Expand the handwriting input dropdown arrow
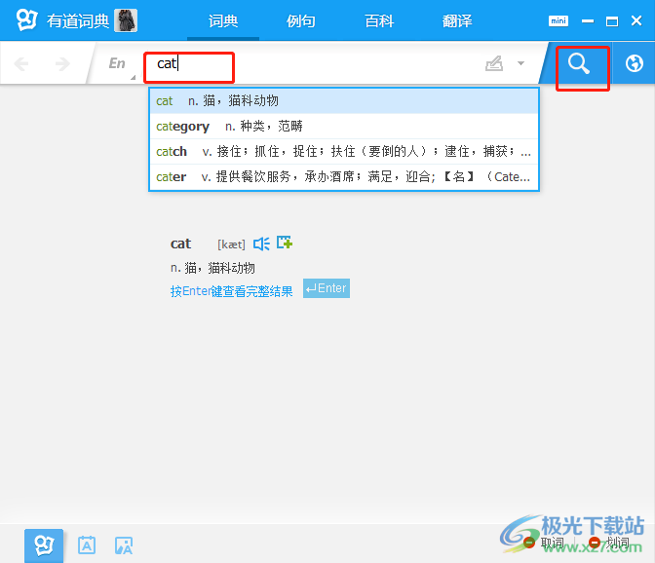The height and width of the screenshot is (563, 655). (x=520, y=63)
